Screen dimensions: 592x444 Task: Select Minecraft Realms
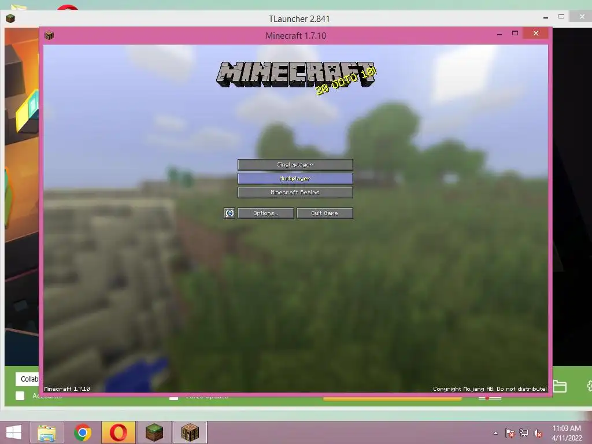tap(295, 193)
